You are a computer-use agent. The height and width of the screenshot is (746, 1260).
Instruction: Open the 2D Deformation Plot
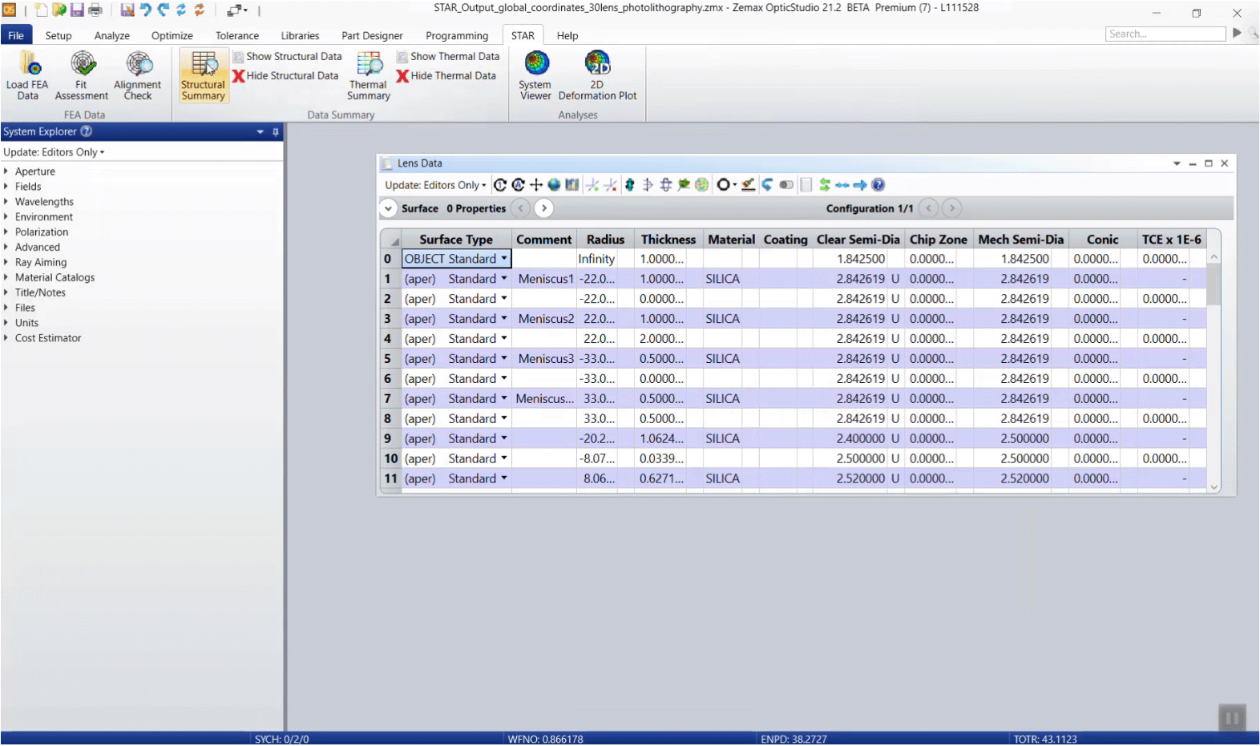pos(597,75)
